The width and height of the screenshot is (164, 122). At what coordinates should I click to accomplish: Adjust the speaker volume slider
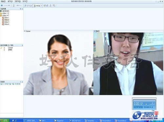(7, 6)
